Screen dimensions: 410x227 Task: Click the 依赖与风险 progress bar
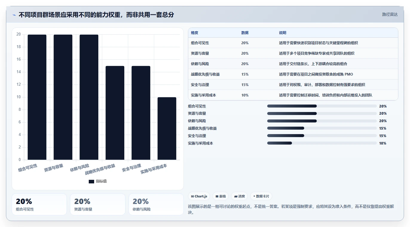(x=322, y=121)
